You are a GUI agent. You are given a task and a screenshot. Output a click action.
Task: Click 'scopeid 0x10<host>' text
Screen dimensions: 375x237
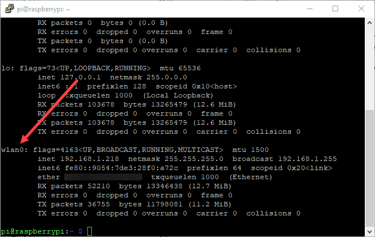pos(196,87)
